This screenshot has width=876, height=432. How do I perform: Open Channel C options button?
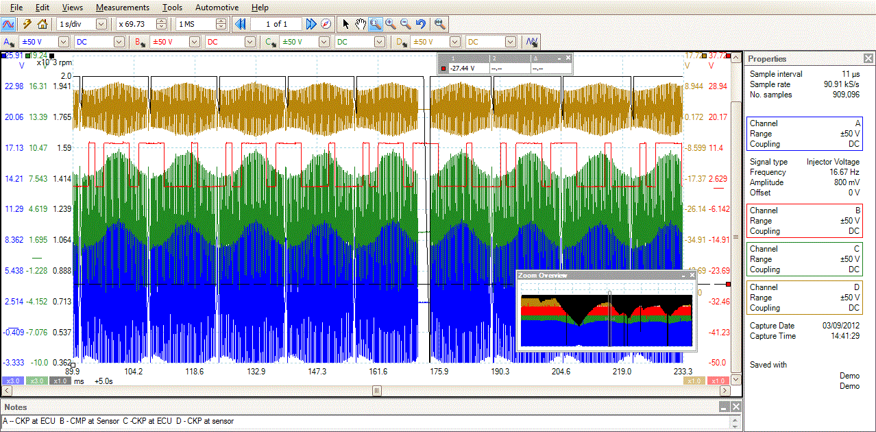click(271, 42)
